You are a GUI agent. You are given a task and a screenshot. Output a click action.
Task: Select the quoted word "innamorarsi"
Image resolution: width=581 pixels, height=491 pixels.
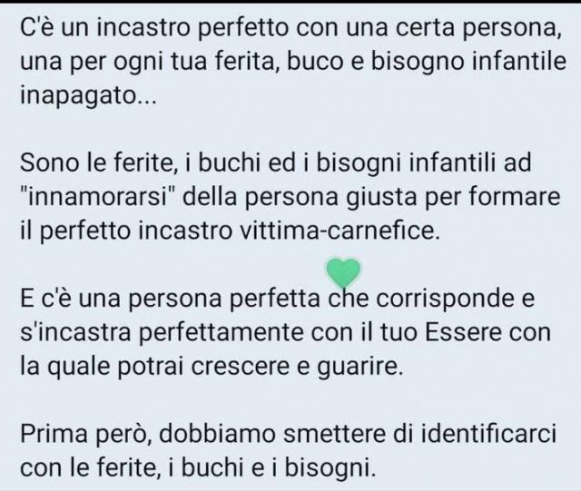pos(98,197)
